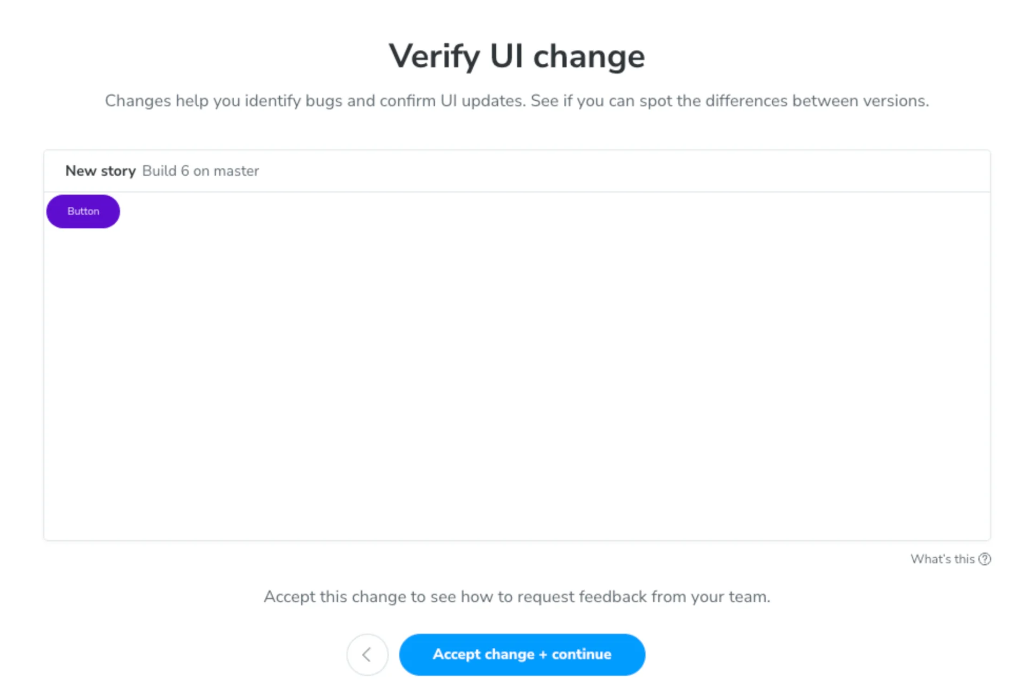
Task: Click the Build 6 on master text
Action: (x=200, y=171)
